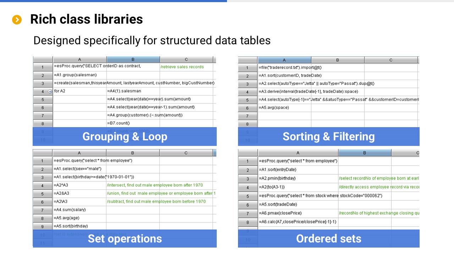Collapse the "for A2" loop block
This screenshot has width=454, height=255.
coord(50,91)
